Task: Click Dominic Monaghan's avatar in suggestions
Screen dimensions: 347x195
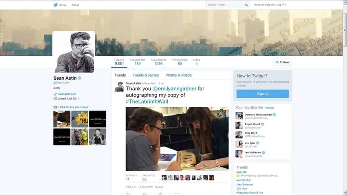Action: 239,116
